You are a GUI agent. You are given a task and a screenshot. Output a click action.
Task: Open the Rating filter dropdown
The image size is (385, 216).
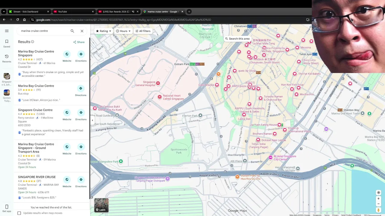103,31
